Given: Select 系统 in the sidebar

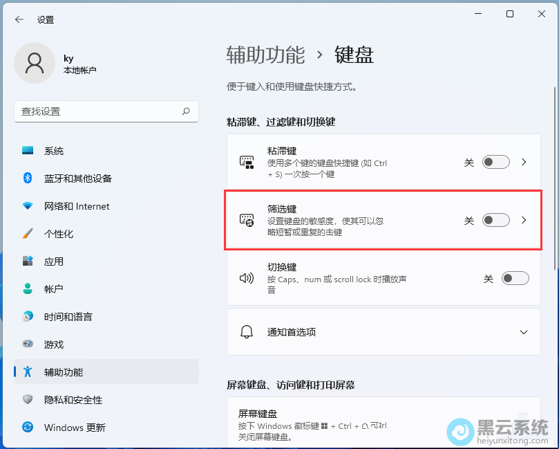Looking at the screenshot, I should point(54,151).
